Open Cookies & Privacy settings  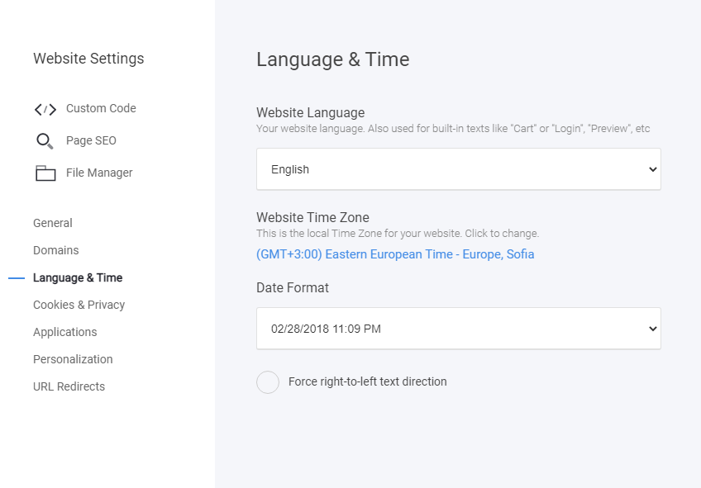79,305
